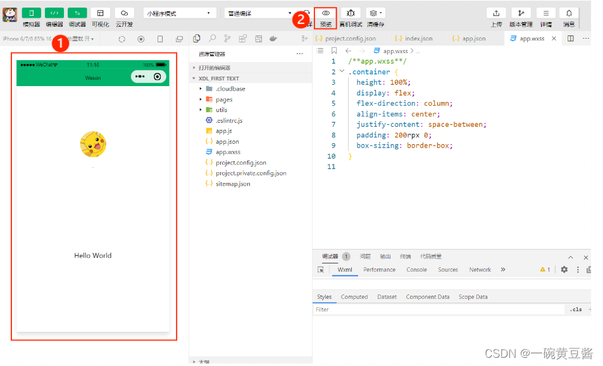Select the Computed styles tab

(354, 297)
